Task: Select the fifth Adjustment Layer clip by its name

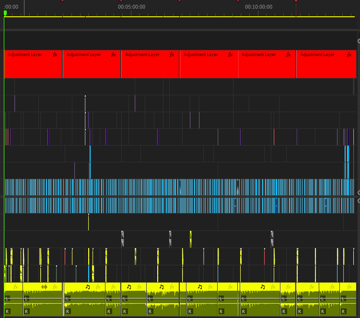Action: point(259,55)
